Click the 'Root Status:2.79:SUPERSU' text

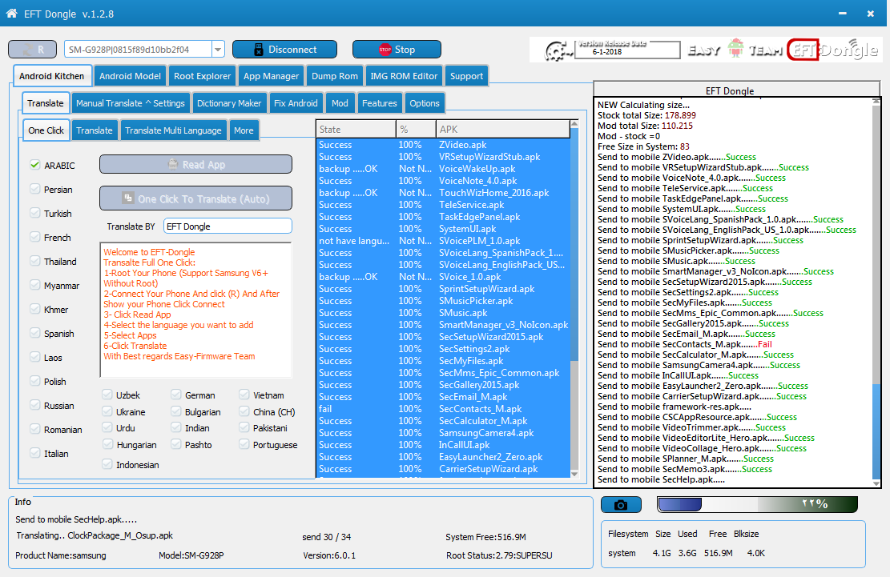tap(499, 555)
